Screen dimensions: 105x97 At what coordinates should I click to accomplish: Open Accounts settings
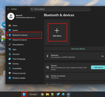[x=24, y=54]
